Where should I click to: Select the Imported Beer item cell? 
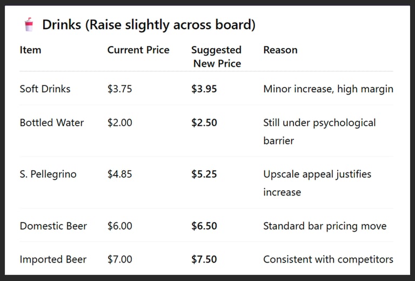pyautogui.click(x=53, y=259)
